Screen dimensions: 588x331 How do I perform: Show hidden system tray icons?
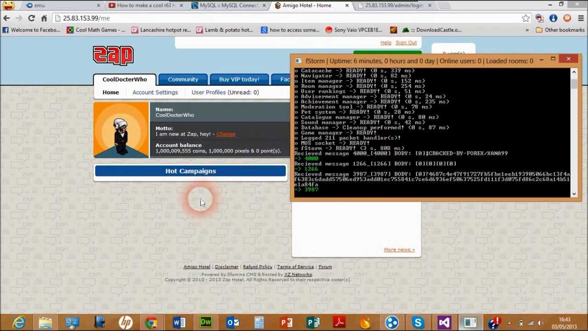(x=509, y=323)
